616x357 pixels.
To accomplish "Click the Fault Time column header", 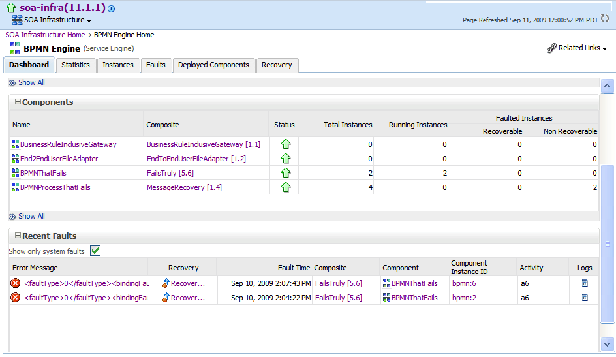I will click(294, 268).
